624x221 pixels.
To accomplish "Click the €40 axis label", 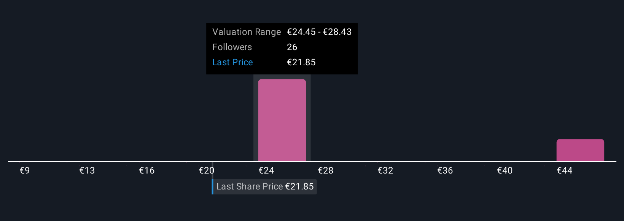I will click(505, 170).
